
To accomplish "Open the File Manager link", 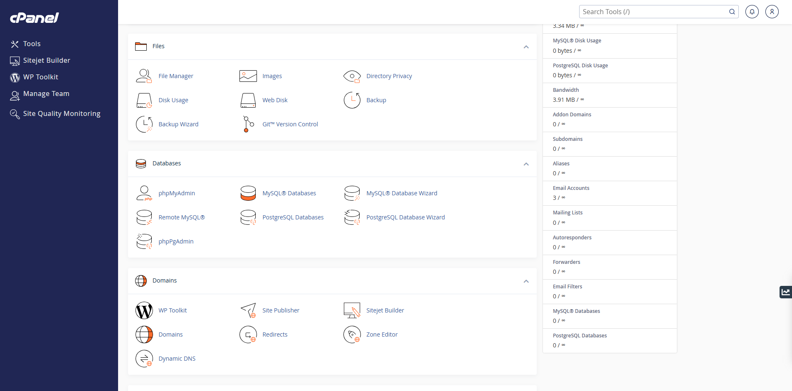I will pyautogui.click(x=176, y=76).
